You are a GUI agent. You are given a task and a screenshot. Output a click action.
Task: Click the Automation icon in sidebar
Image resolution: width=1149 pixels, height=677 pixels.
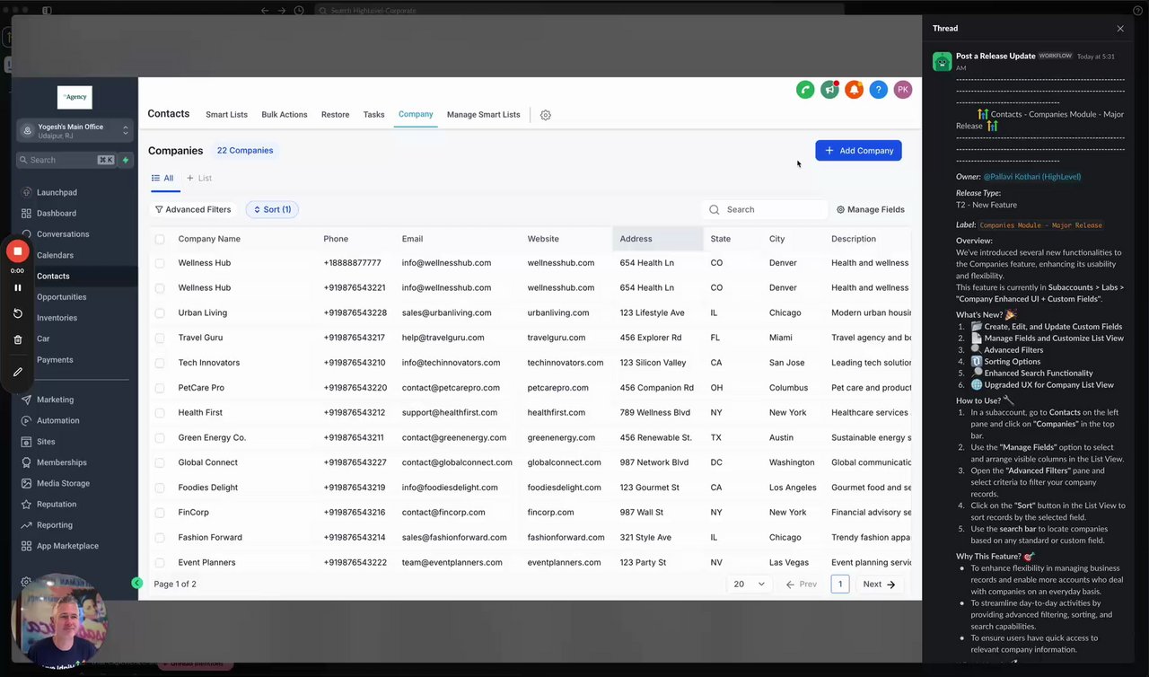pos(27,420)
